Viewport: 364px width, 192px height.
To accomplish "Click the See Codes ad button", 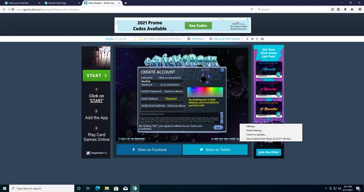I will [198, 25].
